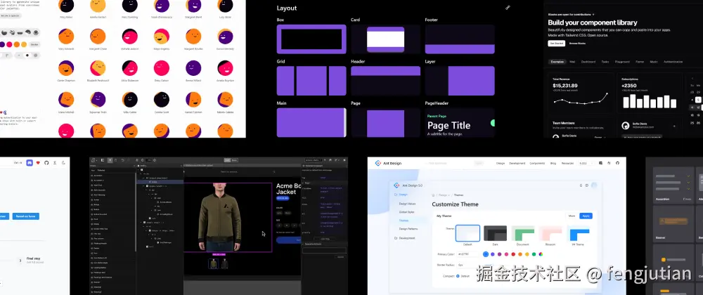Screen dimensions: 703x295
Task: Choose the Blossom theme thumbnail
Action: [x=551, y=233]
